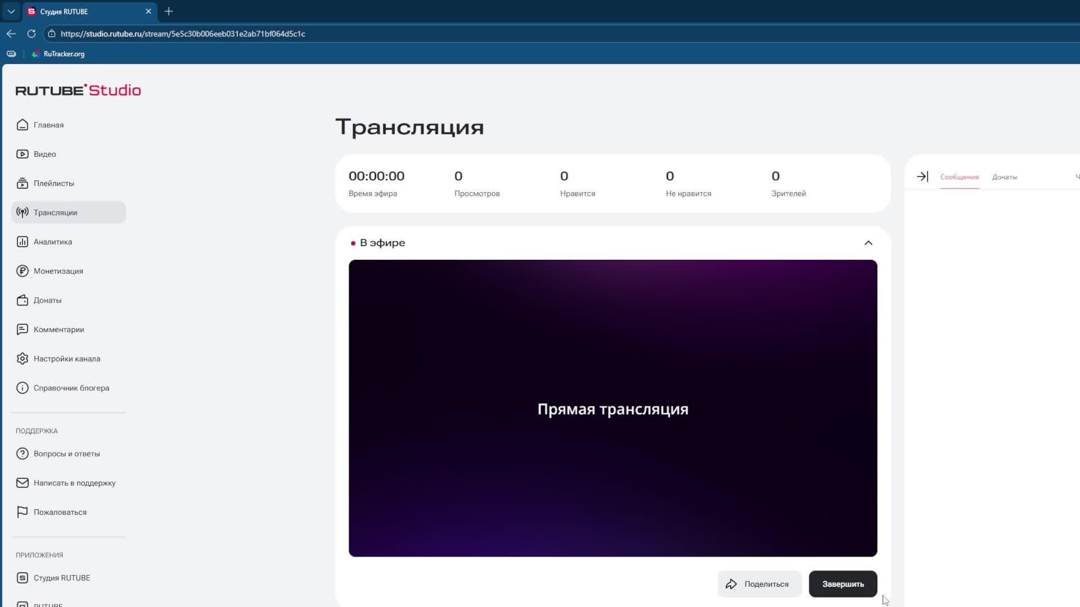Click the Донаты wallet icon
This screenshot has height=607, width=1080.
click(x=22, y=300)
